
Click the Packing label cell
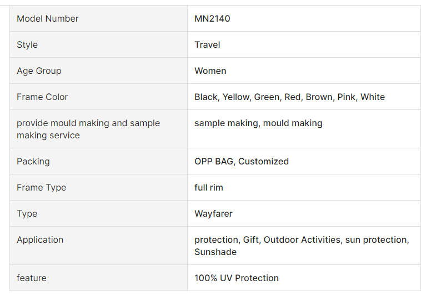pos(33,162)
